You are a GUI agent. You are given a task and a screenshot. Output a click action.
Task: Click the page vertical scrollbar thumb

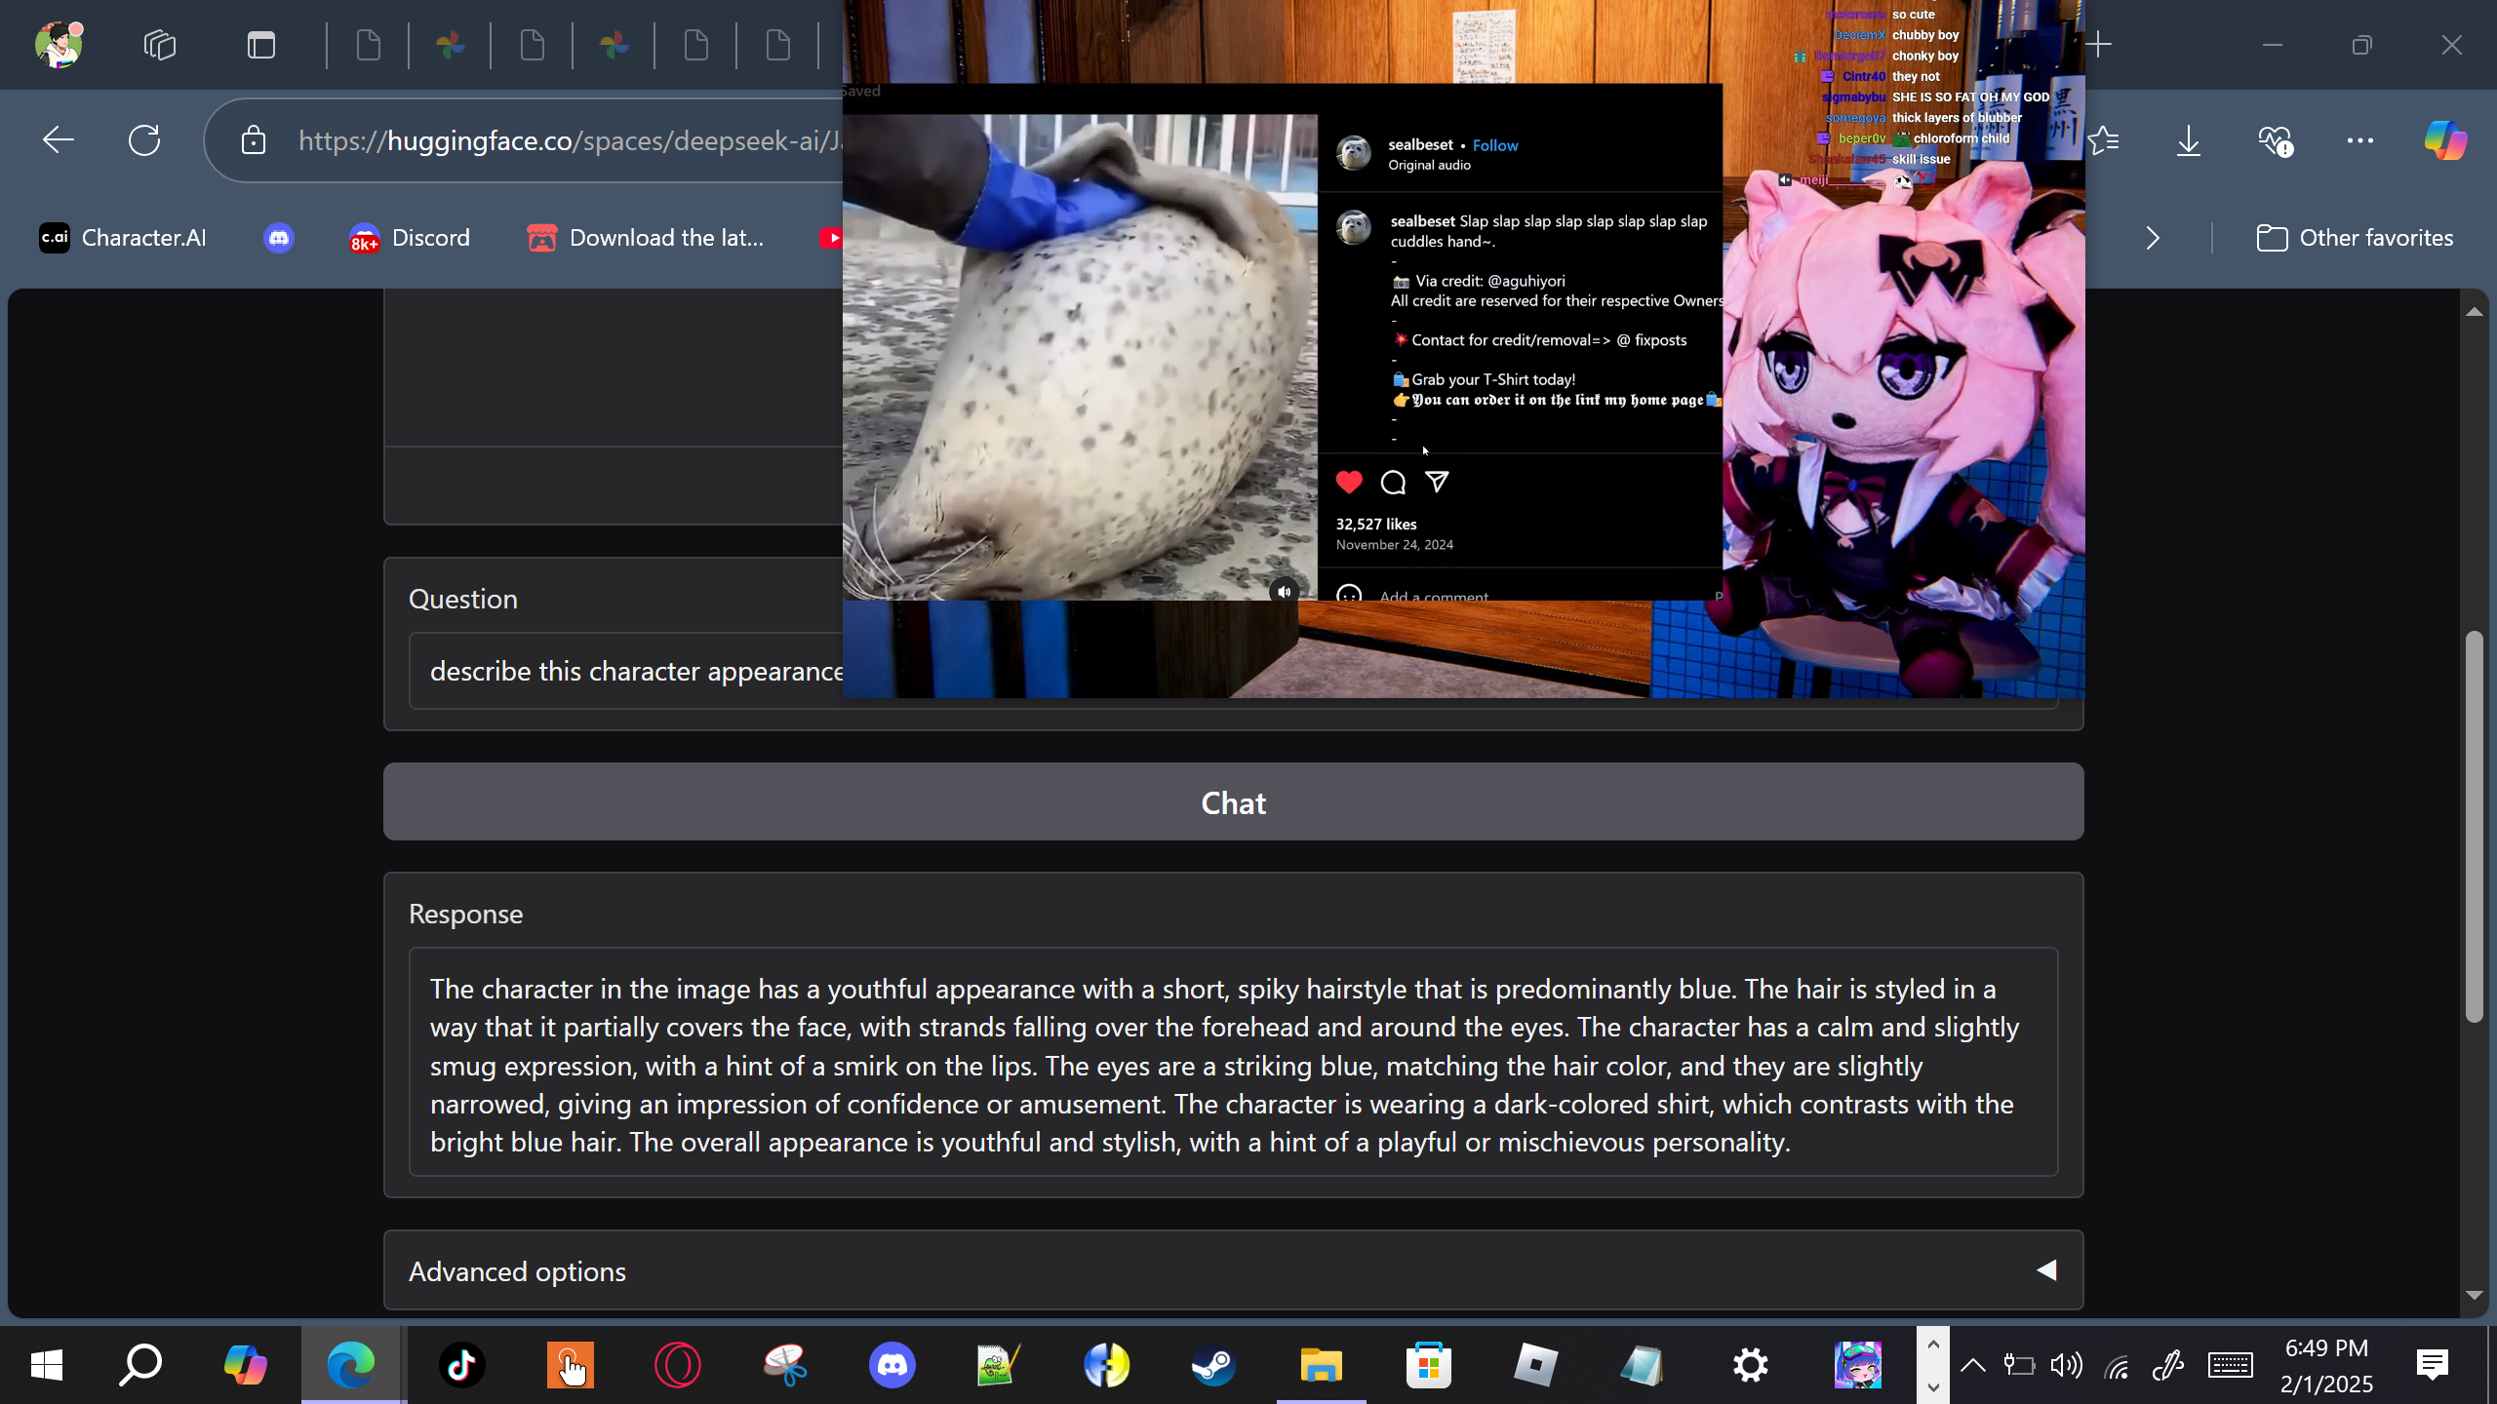pyautogui.click(x=2473, y=827)
